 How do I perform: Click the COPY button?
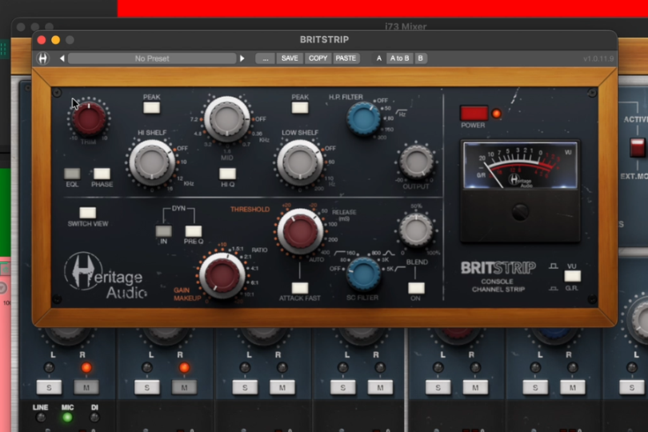[x=318, y=58]
